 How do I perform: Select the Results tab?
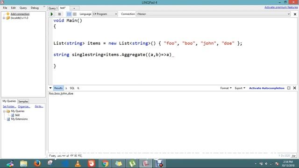[x=58, y=88]
